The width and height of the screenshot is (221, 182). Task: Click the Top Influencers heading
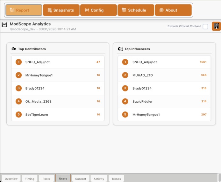[x=137, y=49]
